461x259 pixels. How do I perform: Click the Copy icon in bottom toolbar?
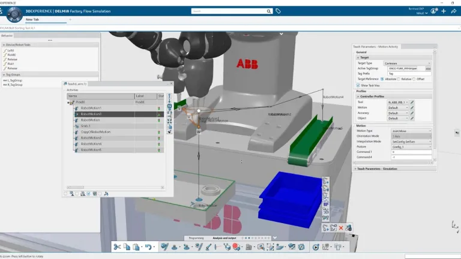click(x=127, y=247)
